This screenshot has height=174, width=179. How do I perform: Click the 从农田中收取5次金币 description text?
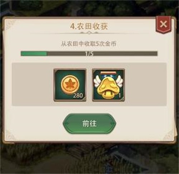pyautogui.click(x=88, y=44)
